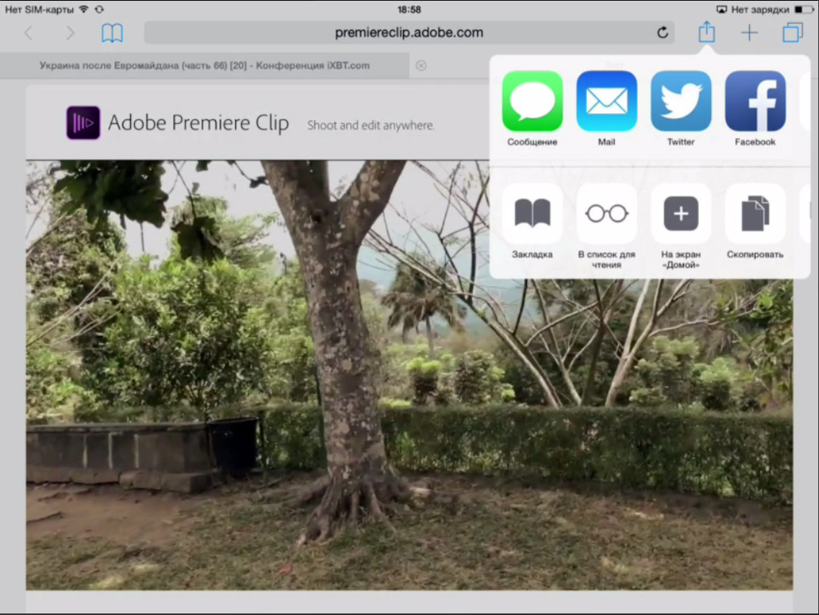Tap the Нет зарядки status text
Screen dimensions: 819x615
click(x=760, y=9)
